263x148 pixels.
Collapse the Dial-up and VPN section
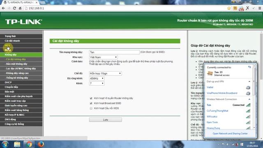pyautogui.click(x=249, y=81)
